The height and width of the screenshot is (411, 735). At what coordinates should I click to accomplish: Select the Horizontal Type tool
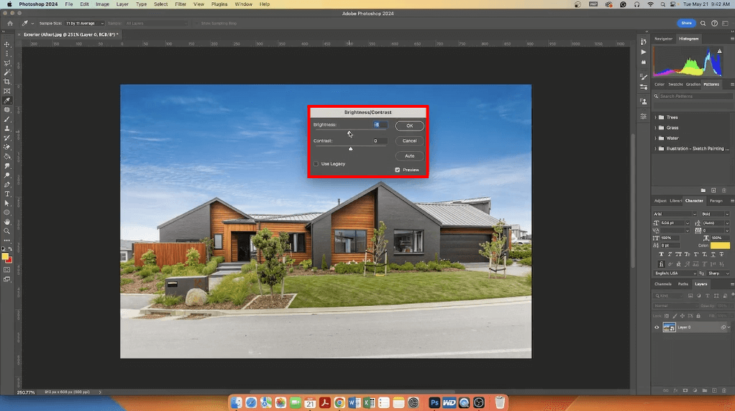[x=6, y=194]
